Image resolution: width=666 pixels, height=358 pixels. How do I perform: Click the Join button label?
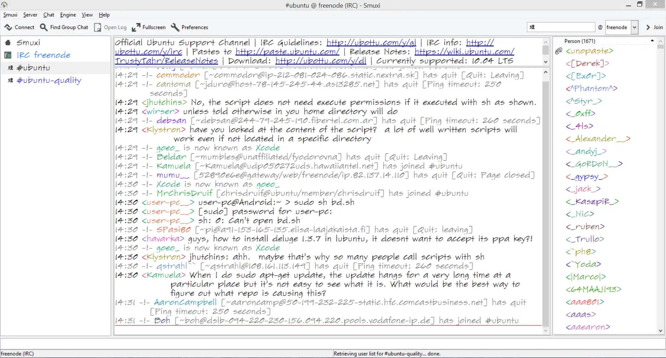[658, 27]
